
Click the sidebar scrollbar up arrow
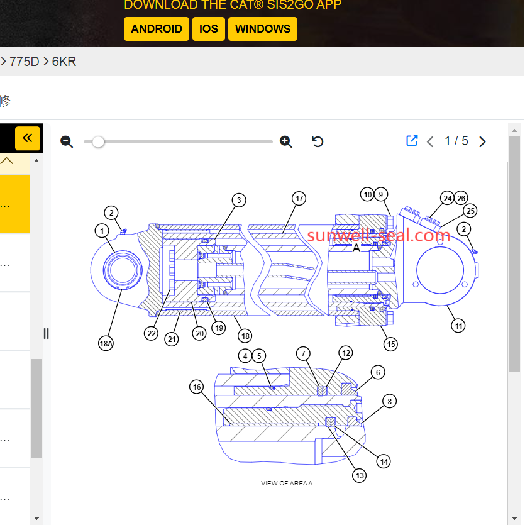click(x=36, y=161)
